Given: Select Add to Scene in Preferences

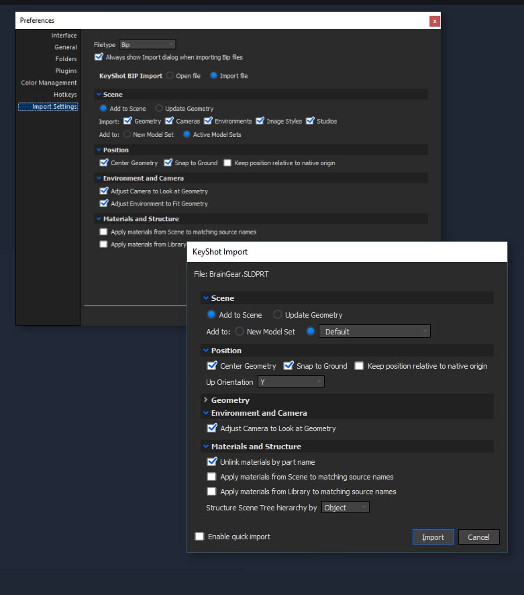Looking at the screenshot, I should pos(103,108).
